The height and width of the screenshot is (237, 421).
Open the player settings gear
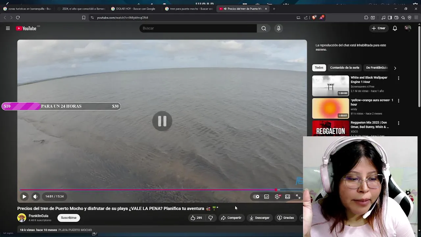coord(277,197)
